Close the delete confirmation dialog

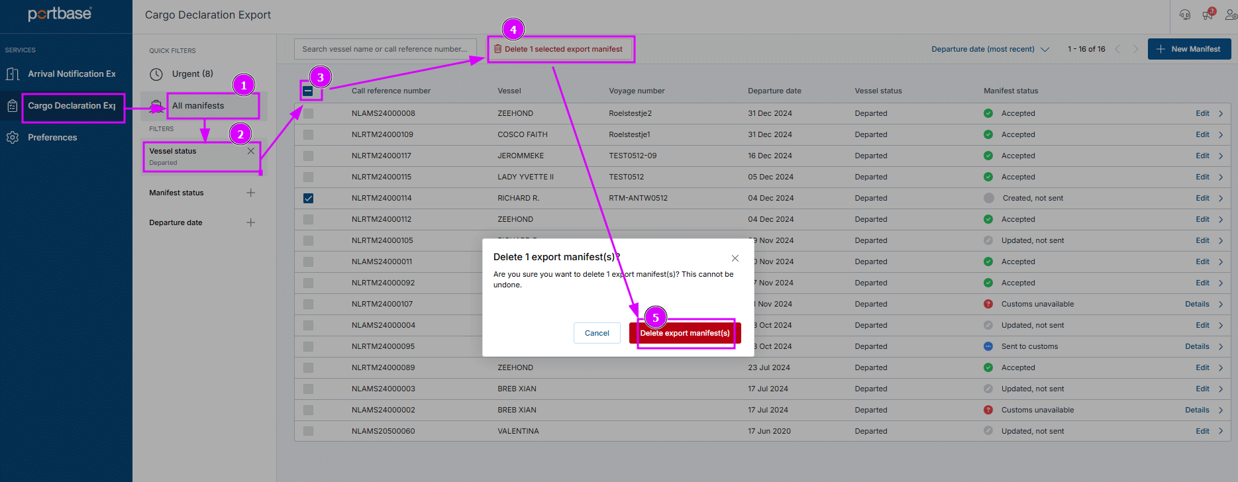click(x=735, y=258)
